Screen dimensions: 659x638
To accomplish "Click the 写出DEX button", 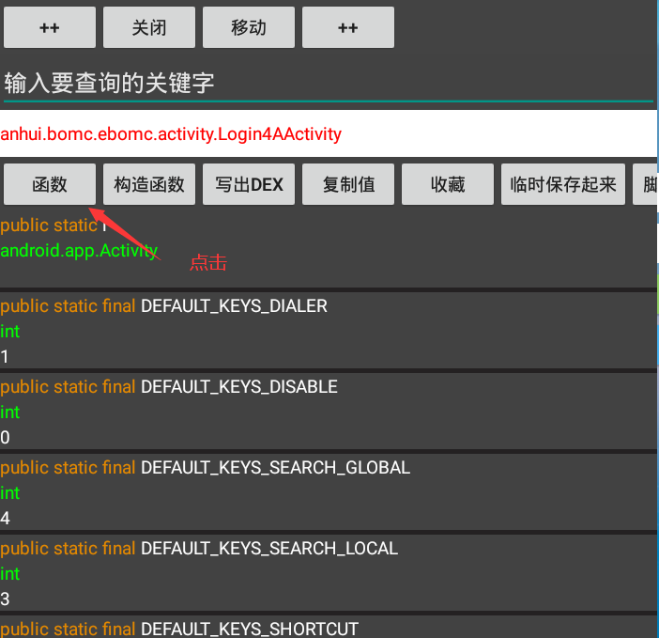I will 249,184.
